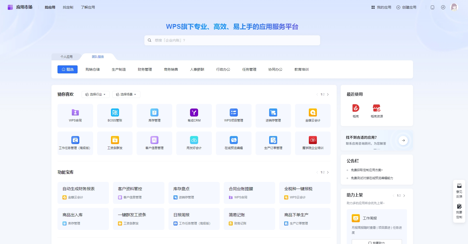Click the 创建应用 plus icon
Viewport: 468px width, 244px height.
398,7
